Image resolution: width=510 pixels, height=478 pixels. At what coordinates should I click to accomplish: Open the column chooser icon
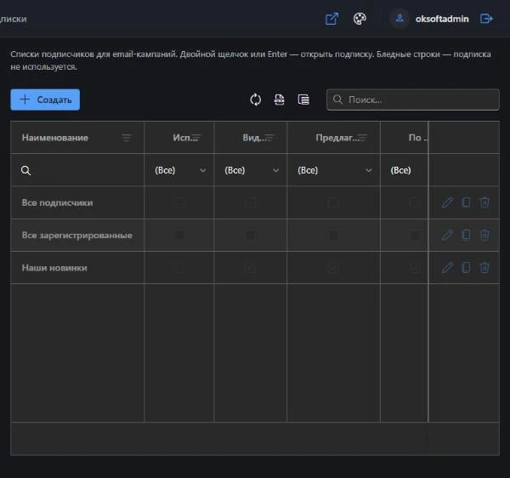(303, 100)
